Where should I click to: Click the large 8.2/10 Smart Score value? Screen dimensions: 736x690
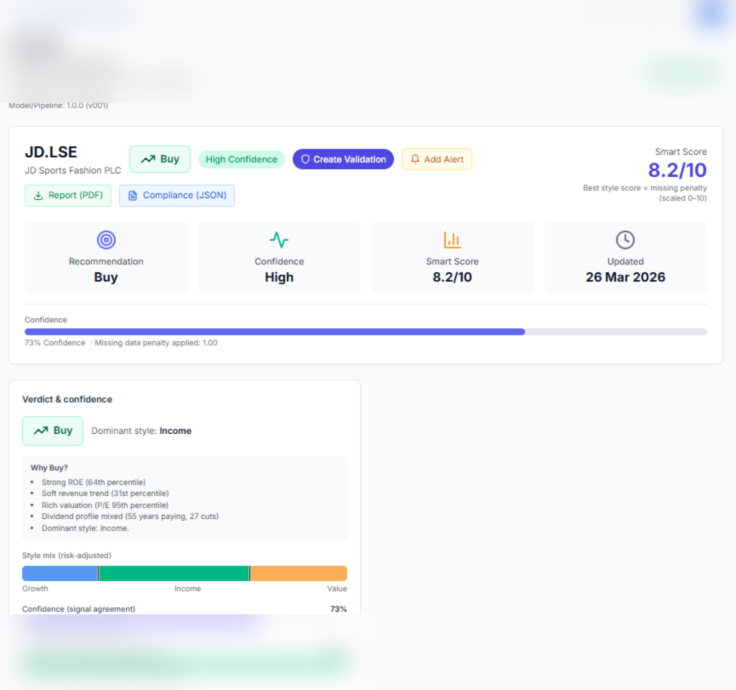click(677, 170)
